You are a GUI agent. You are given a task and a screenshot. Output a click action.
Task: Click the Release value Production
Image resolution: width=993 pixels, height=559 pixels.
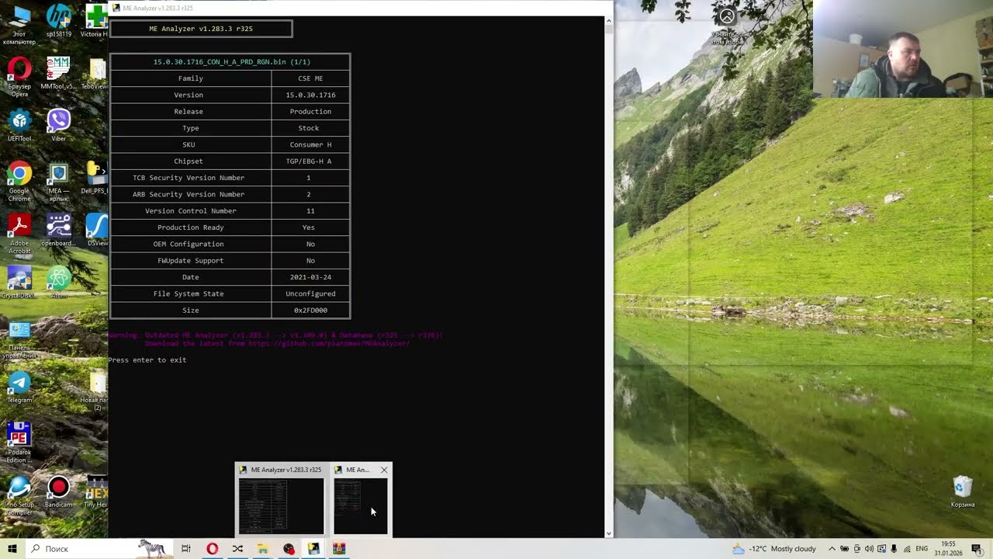pos(310,112)
